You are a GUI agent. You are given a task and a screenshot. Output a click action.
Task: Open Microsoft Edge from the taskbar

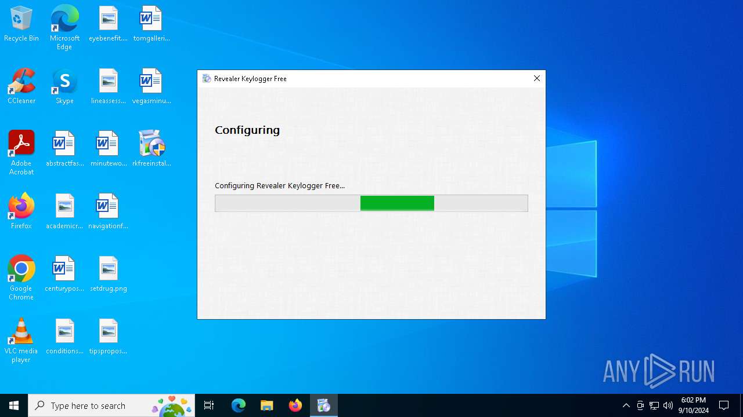coord(239,405)
